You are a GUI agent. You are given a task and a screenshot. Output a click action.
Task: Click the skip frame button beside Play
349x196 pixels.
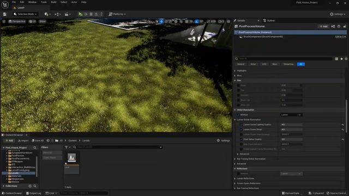point(86,14)
